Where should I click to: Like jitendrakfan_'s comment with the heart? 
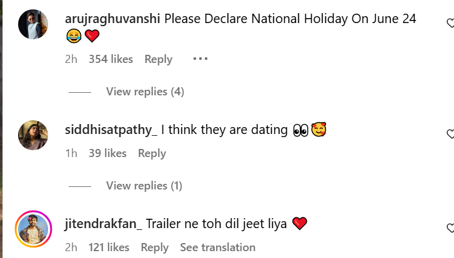[x=450, y=228]
